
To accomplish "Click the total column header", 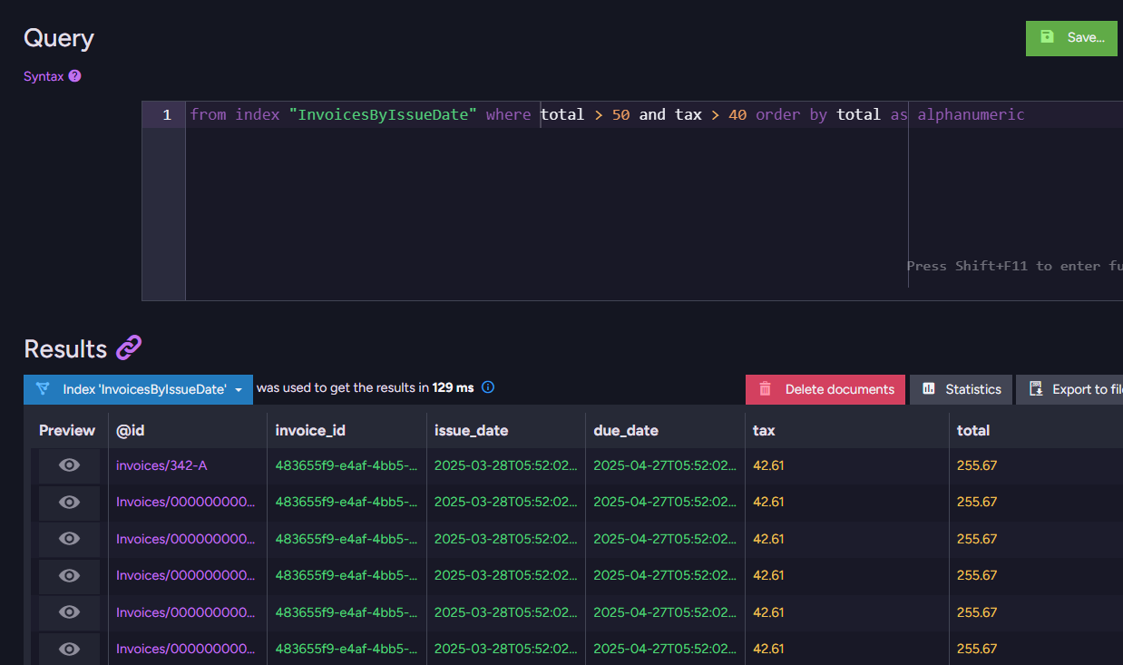I will pos(973,430).
